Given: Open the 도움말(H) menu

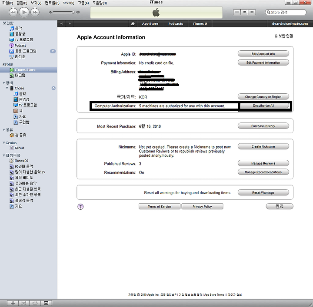Looking at the screenshot, I should (100, 3).
